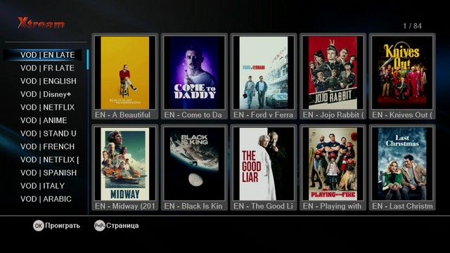The width and height of the screenshot is (450, 253).
Task: Click the OK button icon
Action: 38,226
